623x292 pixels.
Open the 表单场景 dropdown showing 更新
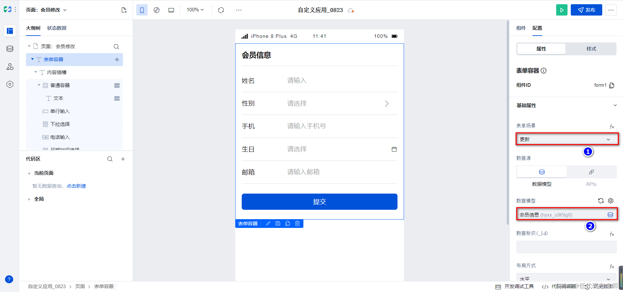coord(567,139)
